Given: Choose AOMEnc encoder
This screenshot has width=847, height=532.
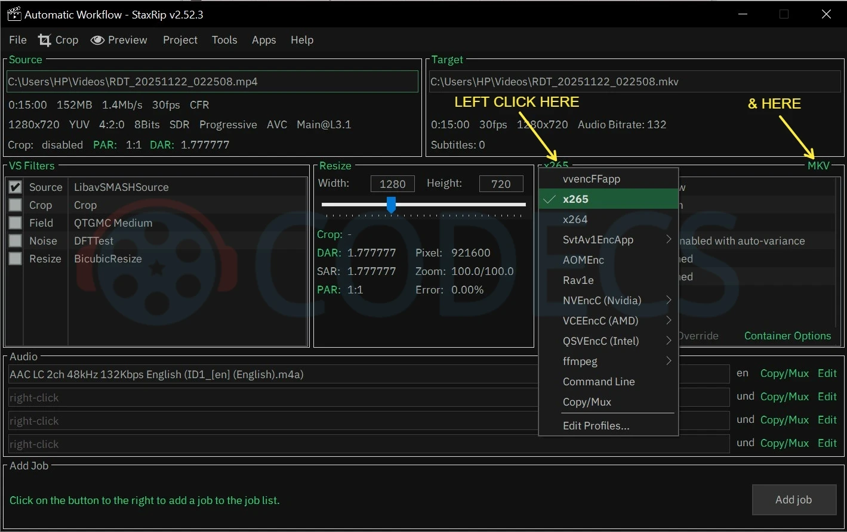Looking at the screenshot, I should click(x=608, y=260).
